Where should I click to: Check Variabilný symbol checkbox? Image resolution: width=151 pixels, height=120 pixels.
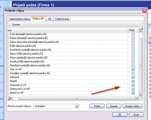[133, 74]
